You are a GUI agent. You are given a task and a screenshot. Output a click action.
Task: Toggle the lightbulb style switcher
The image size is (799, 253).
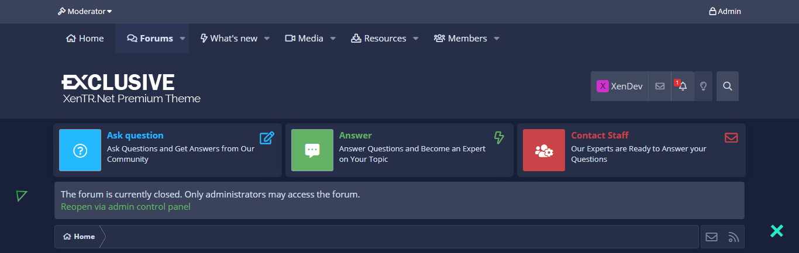point(704,86)
